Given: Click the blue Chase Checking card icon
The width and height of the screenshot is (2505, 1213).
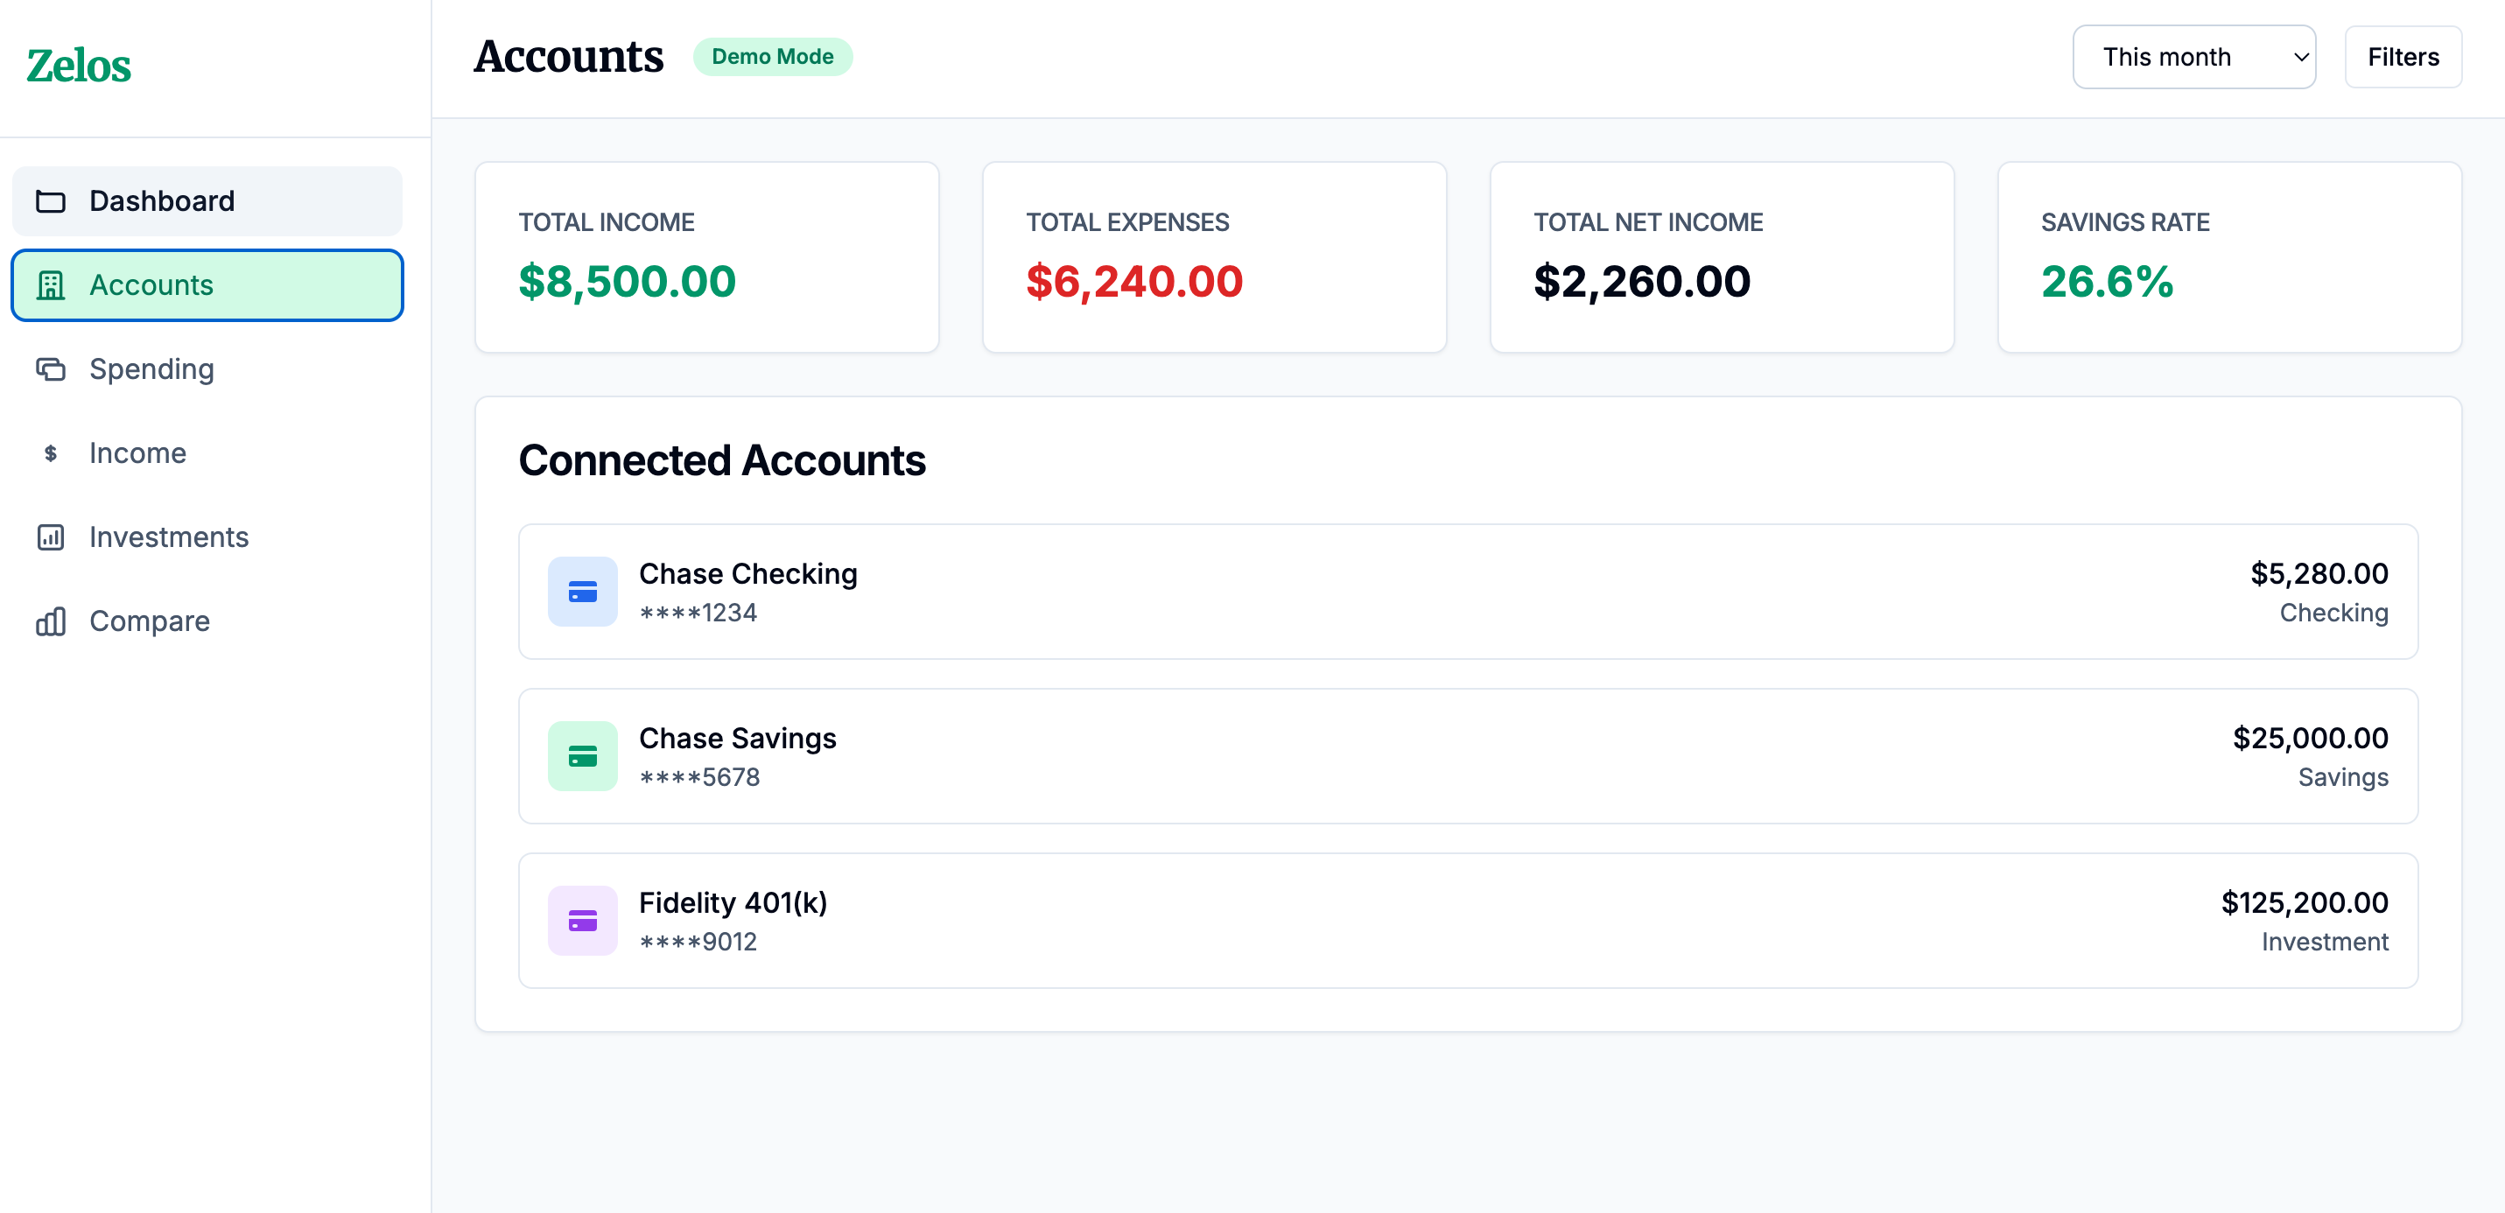Looking at the screenshot, I should tap(583, 592).
